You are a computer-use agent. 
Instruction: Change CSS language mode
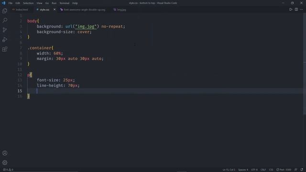[271, 170]
